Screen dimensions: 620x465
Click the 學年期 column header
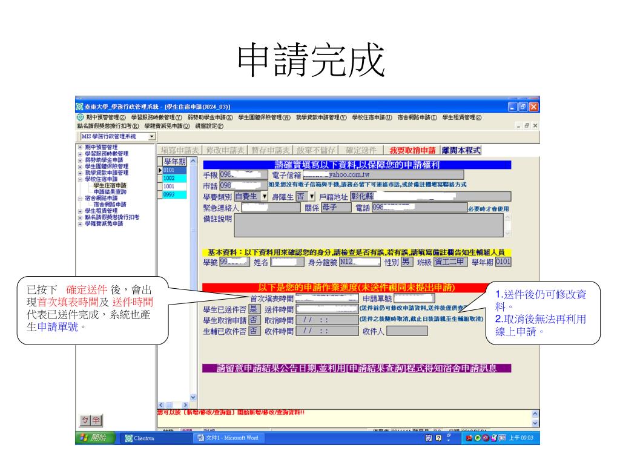(174, 161)
